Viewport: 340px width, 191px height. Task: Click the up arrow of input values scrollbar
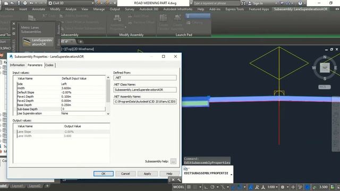(108, 77)
